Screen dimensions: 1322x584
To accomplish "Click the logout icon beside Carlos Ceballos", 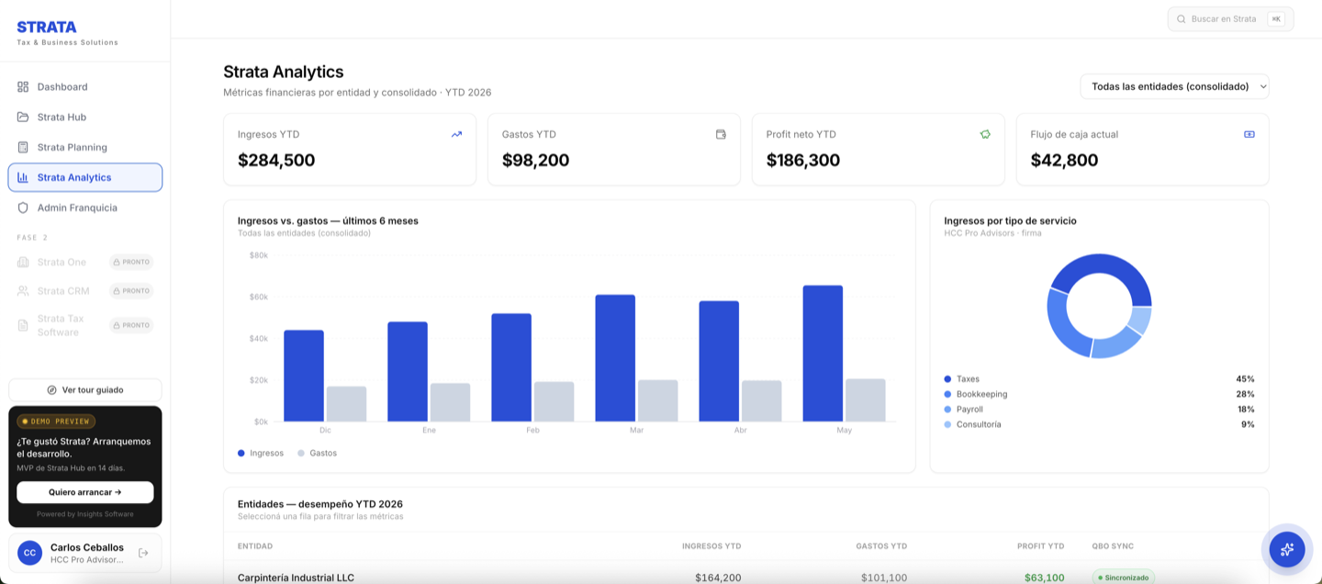I will pos(143,553).
